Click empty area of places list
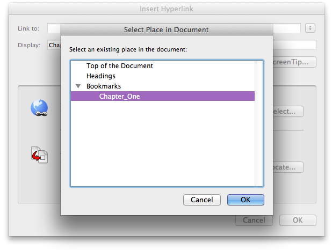The width and height of the screenshot is (332, 250). [x=163, y=143]
